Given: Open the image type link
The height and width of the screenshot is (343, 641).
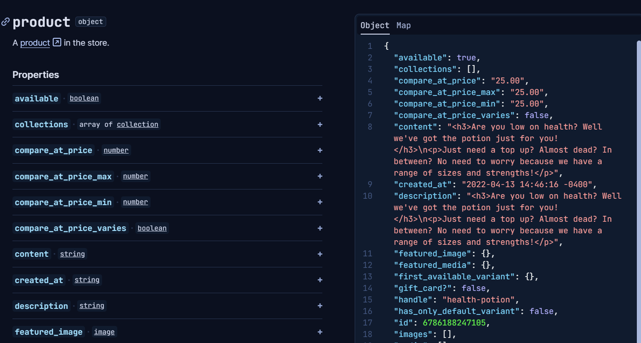Looking at the screenshot, I should tap(104, 332).
